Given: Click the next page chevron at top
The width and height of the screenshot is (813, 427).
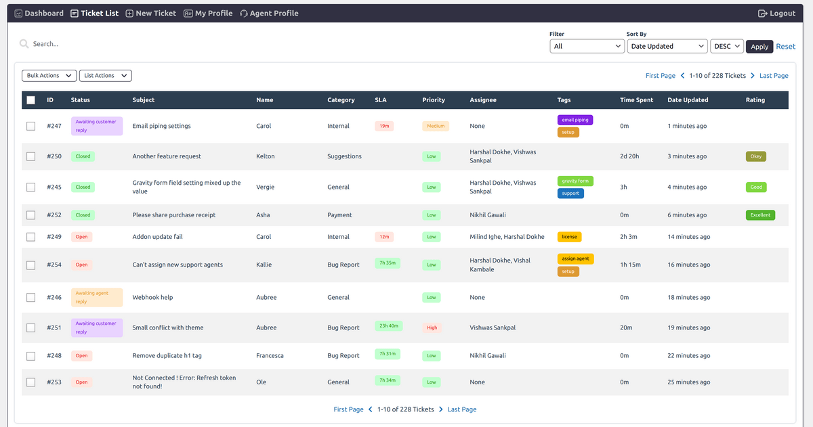Looking at the screenshot, I should pyautogui.click(x=753, y=76).
